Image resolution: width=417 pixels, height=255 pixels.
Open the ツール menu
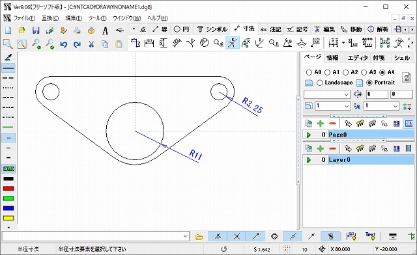point(97,18)
